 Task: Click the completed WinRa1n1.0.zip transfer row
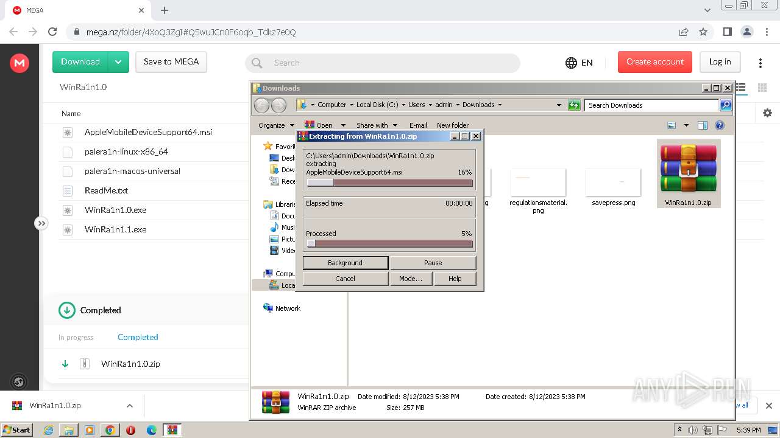click(x=146, y=364)
